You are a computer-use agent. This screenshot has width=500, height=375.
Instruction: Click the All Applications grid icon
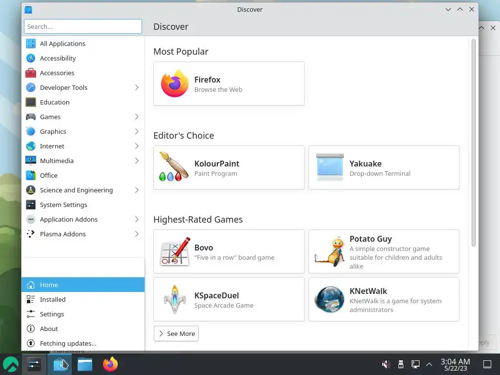(31, 43)
